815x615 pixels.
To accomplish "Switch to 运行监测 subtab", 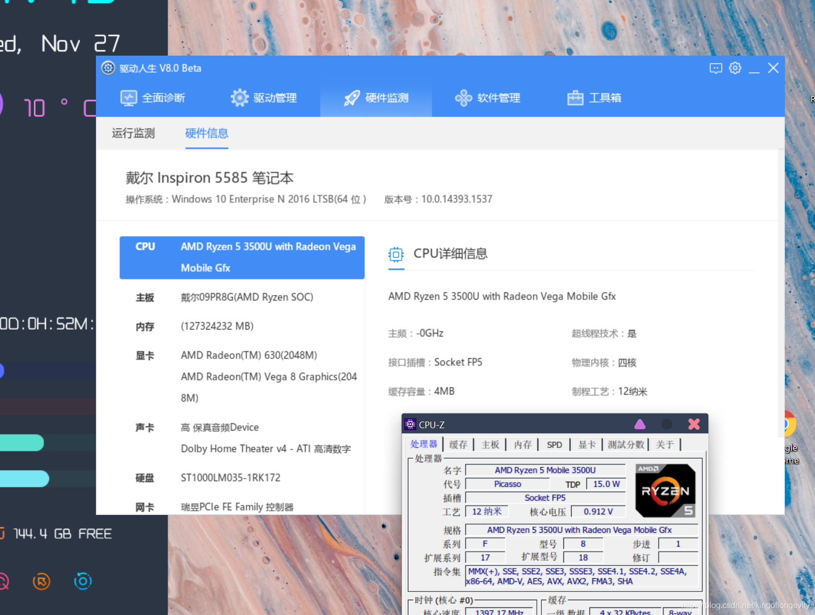I will tap(133, 133).
